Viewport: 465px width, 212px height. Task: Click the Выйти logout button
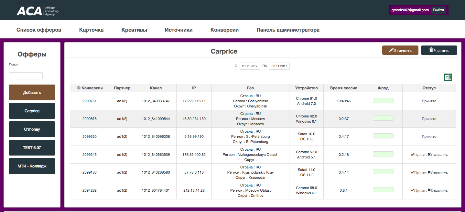pyautogui.click(x=438, y=10)
